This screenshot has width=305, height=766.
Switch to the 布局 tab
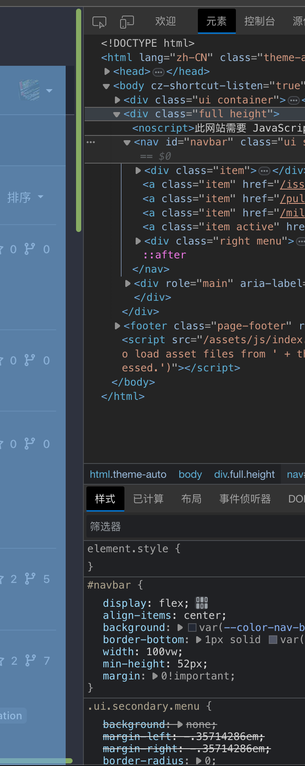click(191, 499)
